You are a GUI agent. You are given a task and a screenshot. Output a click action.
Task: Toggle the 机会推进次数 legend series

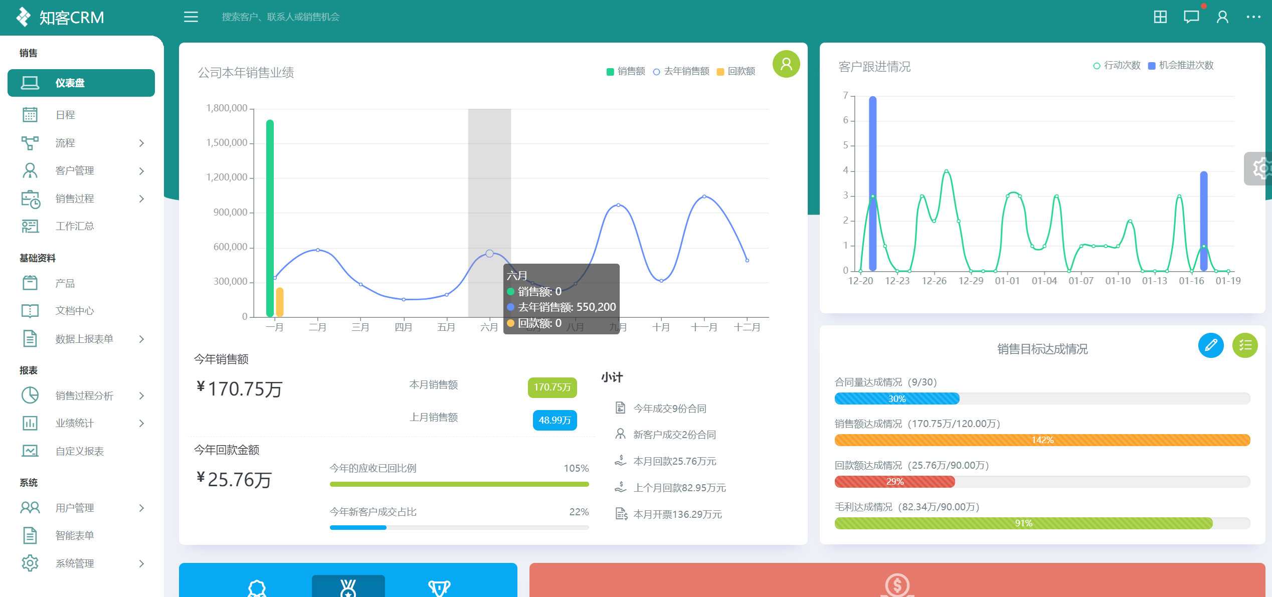[x=1181, y=65]
